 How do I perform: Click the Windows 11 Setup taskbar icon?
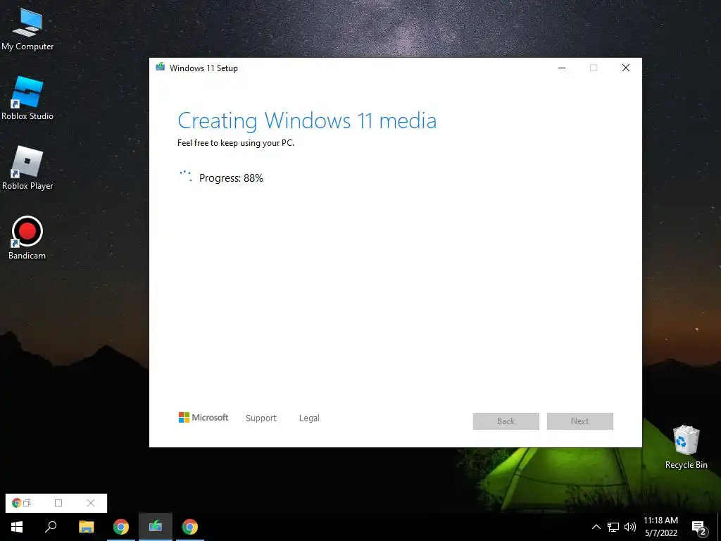pos(156,527)
